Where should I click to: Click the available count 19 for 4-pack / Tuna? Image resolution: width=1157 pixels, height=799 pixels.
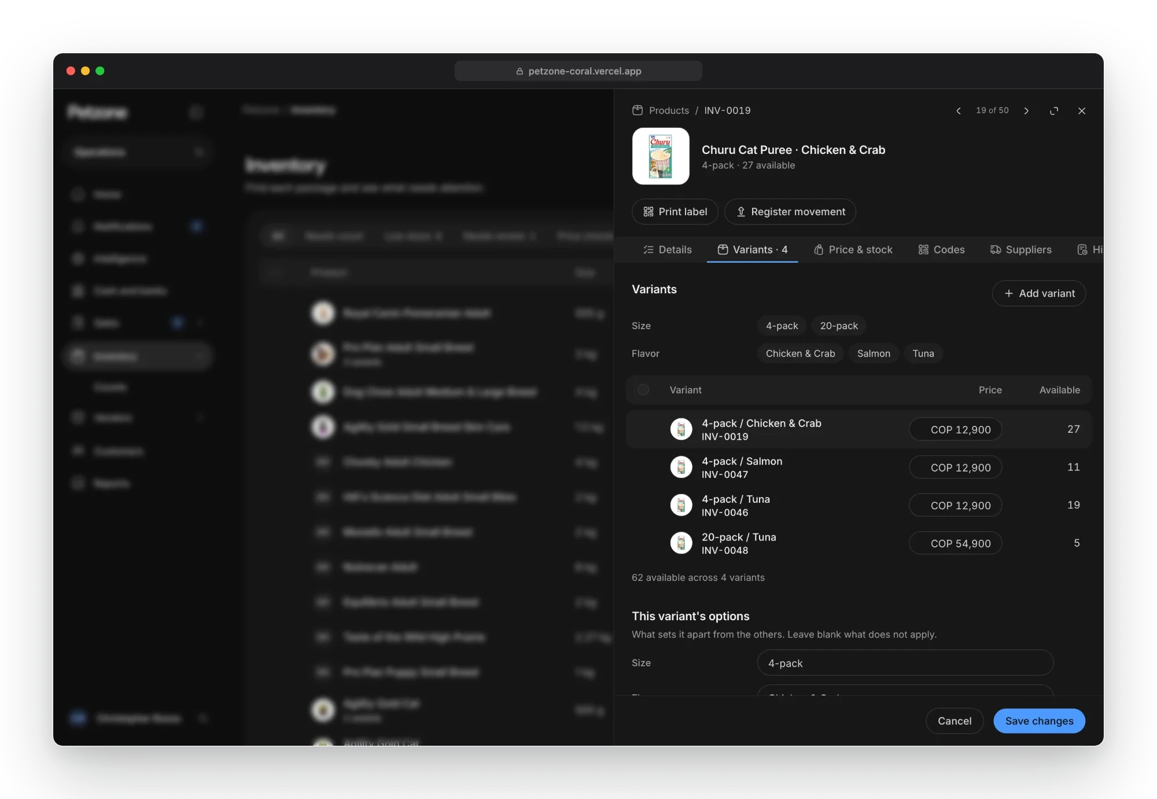1073,505
